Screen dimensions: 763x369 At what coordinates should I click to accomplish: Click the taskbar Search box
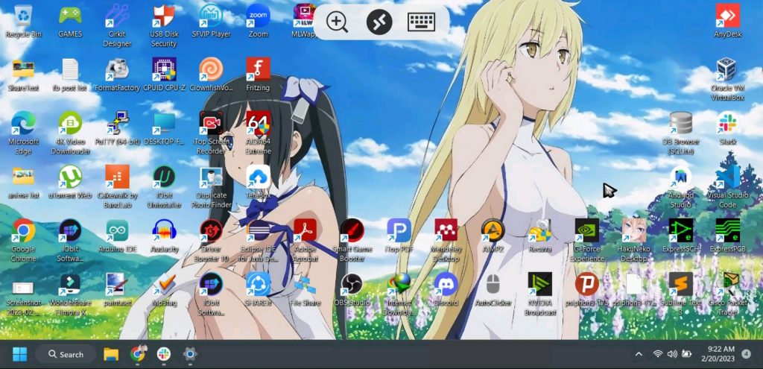click(66, 354)
